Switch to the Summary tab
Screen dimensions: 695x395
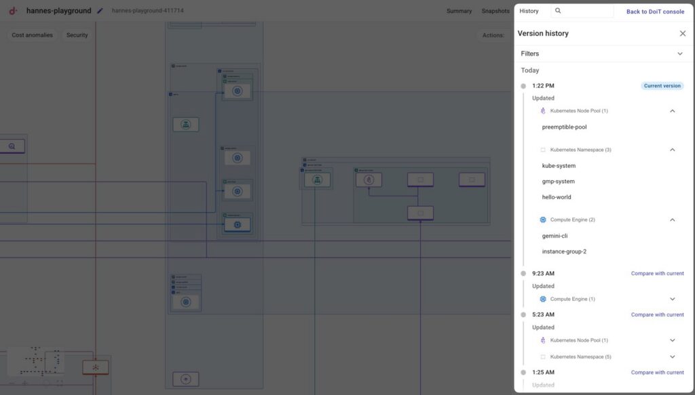pyautogui.click(x=459, y=11)
